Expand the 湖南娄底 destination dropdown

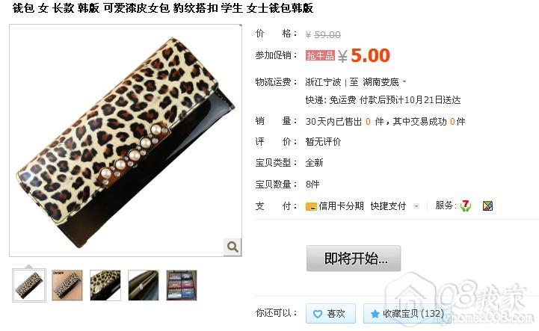(x=385, y=81)
